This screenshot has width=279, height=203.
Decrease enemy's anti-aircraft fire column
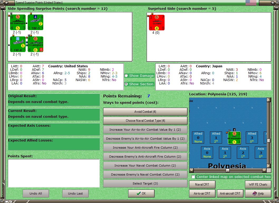145,157
